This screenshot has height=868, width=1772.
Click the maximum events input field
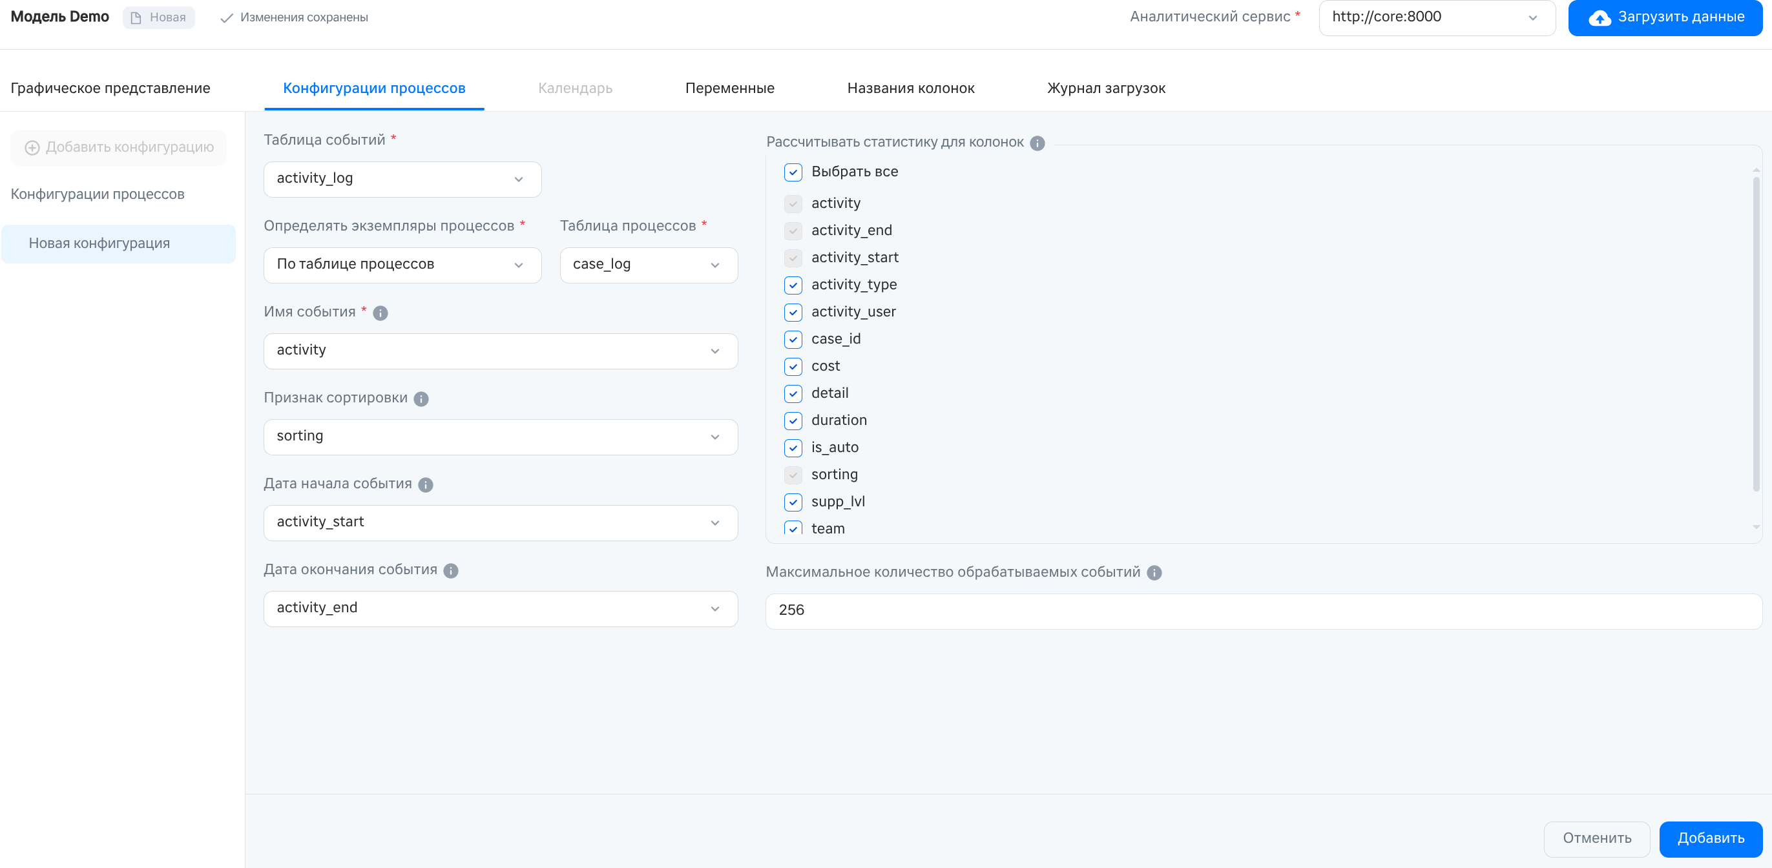pos(1264,611)
